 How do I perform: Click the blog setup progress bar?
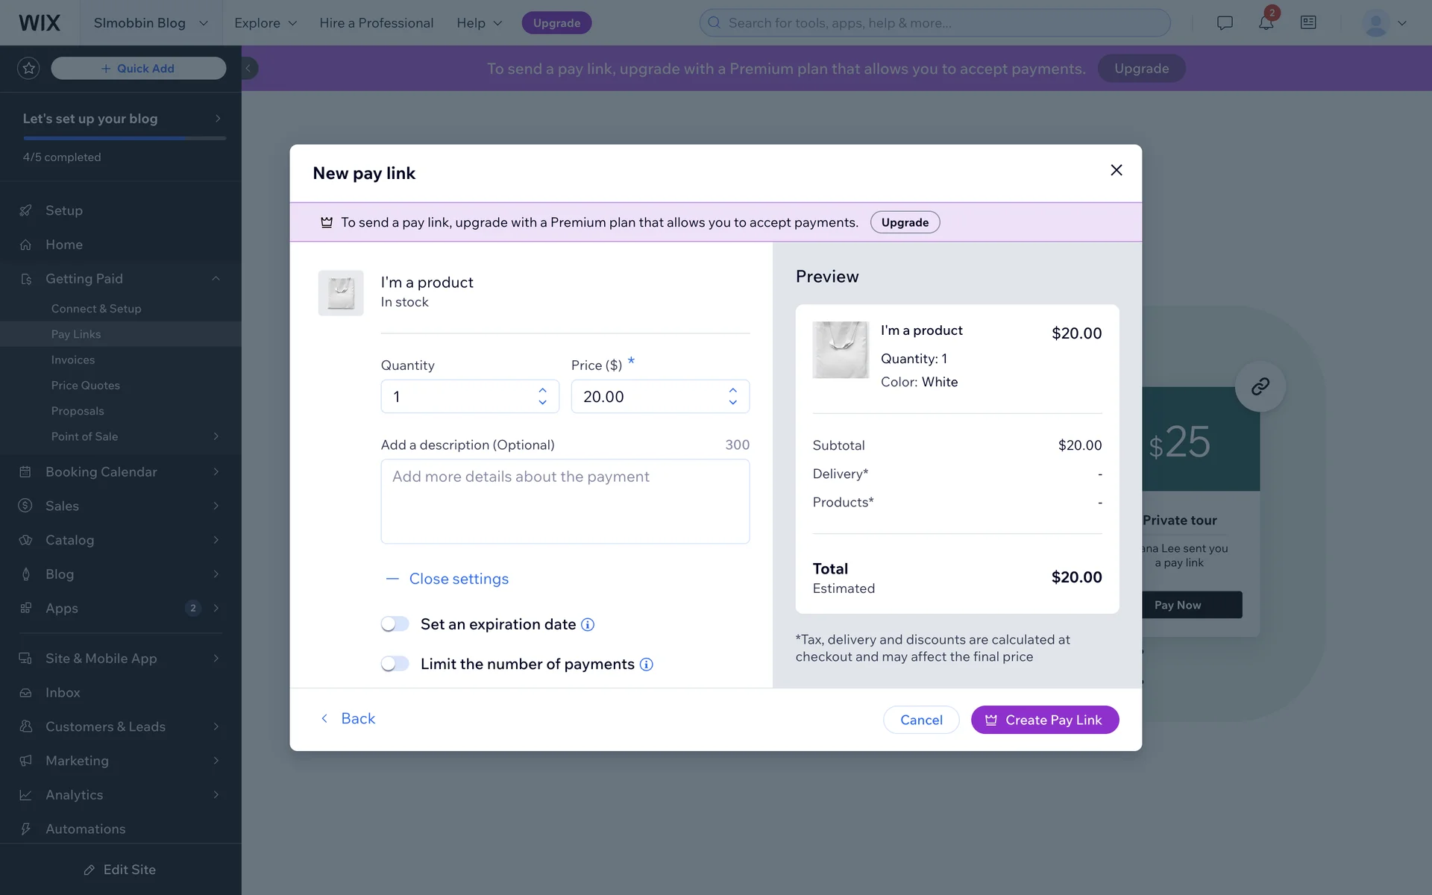pyautogui.click(x=125, y=138)
